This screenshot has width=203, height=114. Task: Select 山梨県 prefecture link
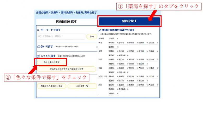(153, 60)
